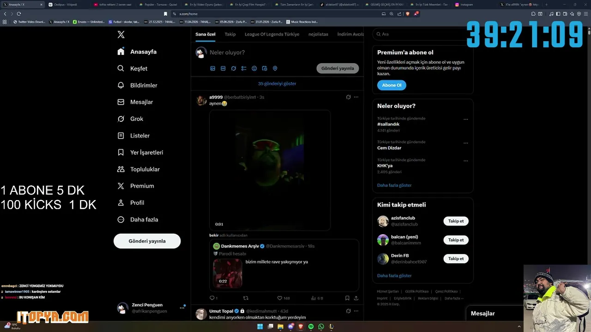Schedule the post with calendar icon
This screenshot has width=591, height=332.
(x=265, y=68)
